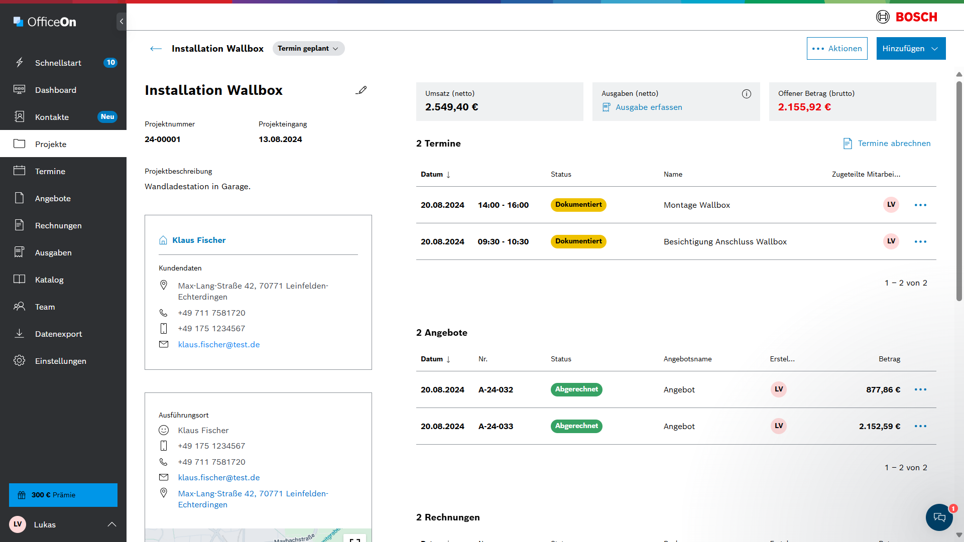Click the Termine abrechnen link

[887, 144]
